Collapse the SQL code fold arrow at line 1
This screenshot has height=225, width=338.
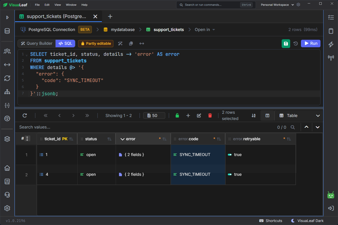pos(27,55)
